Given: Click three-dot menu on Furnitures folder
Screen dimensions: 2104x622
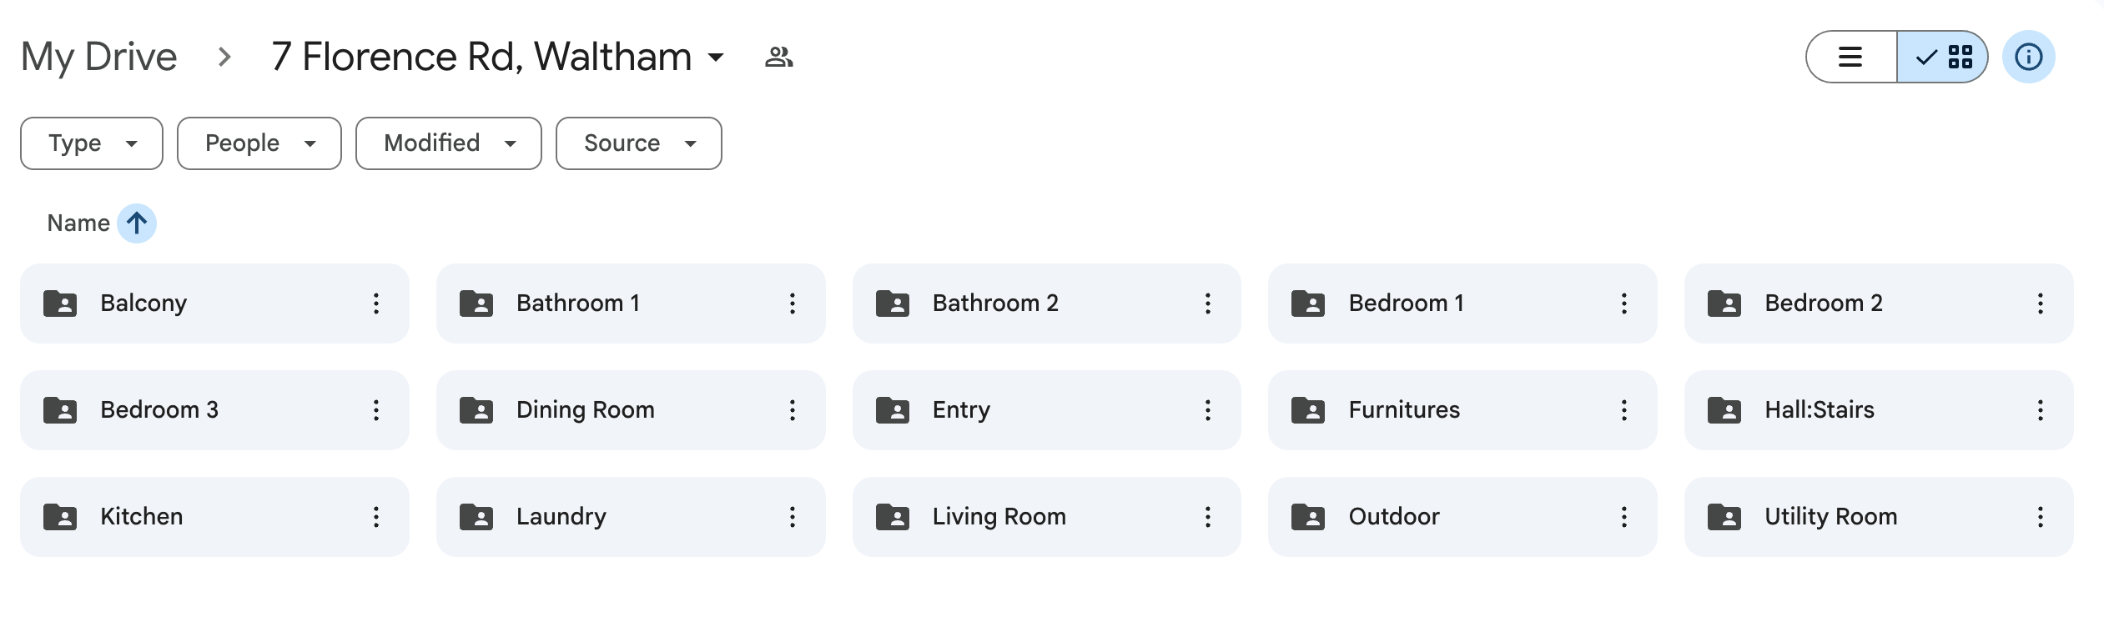Looking at the screenshot, I should pos(1623,410).
